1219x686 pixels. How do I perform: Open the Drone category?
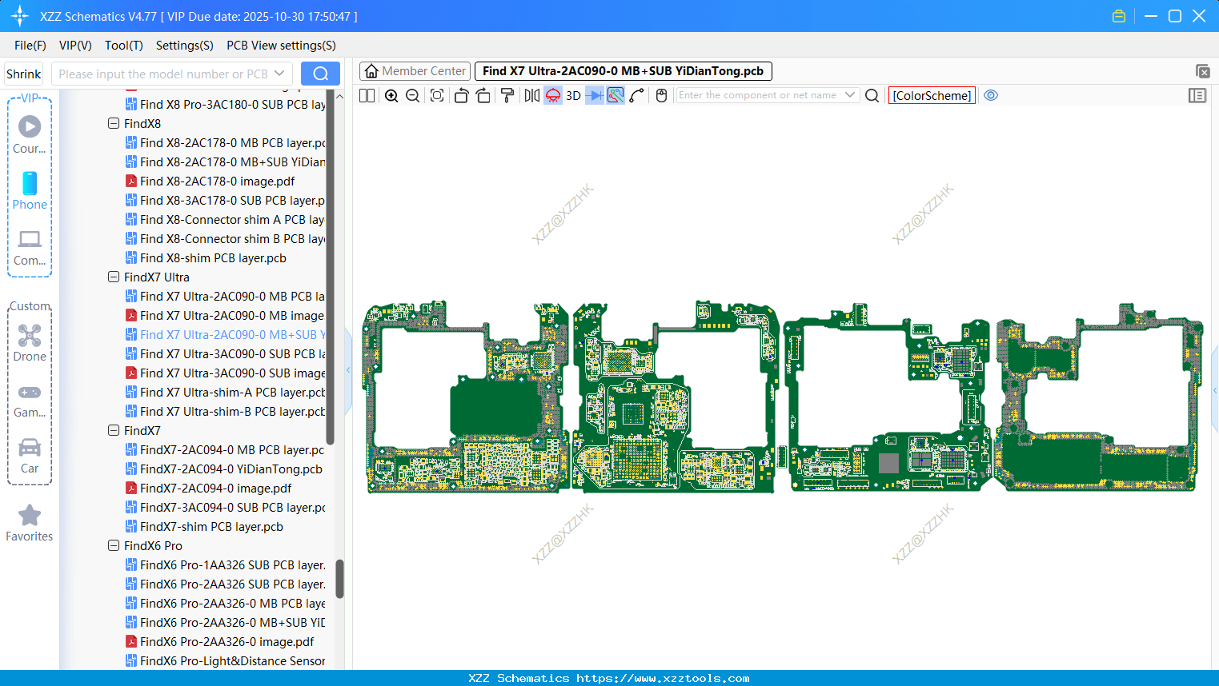point(30,342)
